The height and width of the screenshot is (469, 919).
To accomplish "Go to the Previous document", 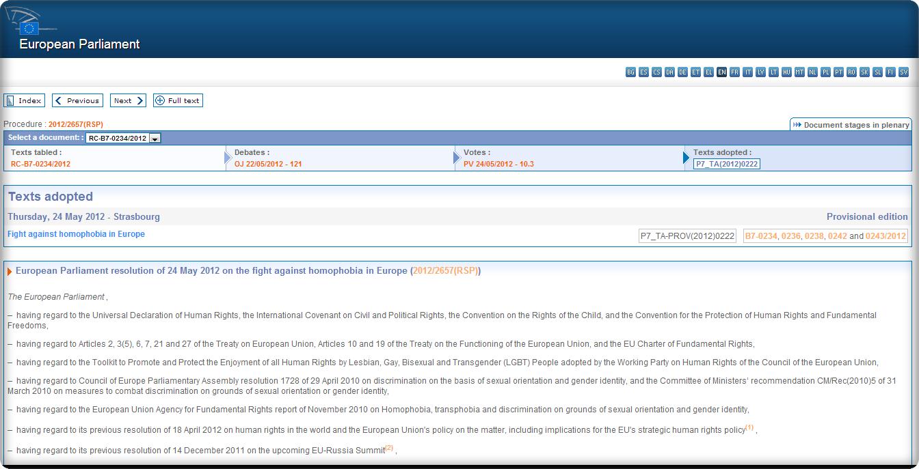I will click(x=77, y=100).
